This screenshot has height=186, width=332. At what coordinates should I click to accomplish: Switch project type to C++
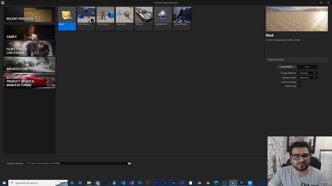pyautogui.click(x=307, y=67)
